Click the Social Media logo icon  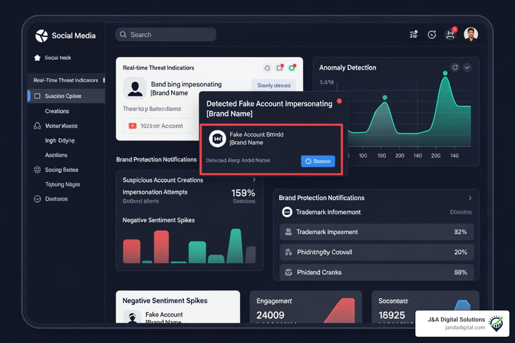click(x=42, y=36)
